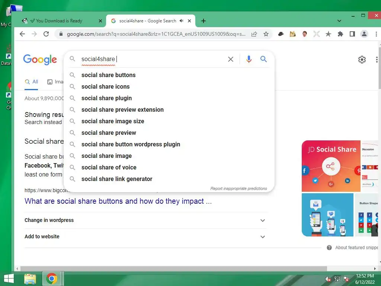Open the Button Shape image thumbnail

click(366, 215)
